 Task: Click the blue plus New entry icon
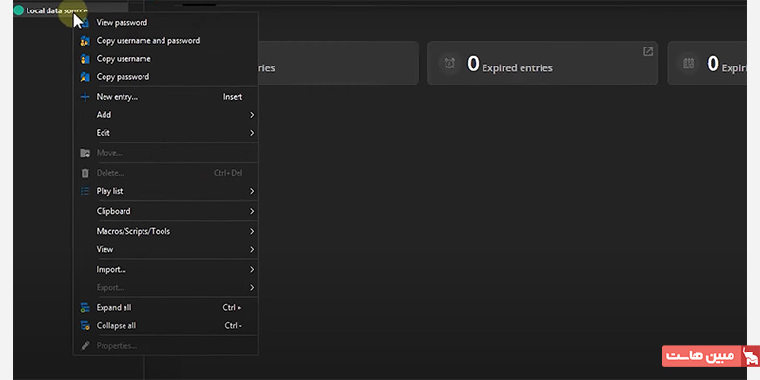[85, 97]
